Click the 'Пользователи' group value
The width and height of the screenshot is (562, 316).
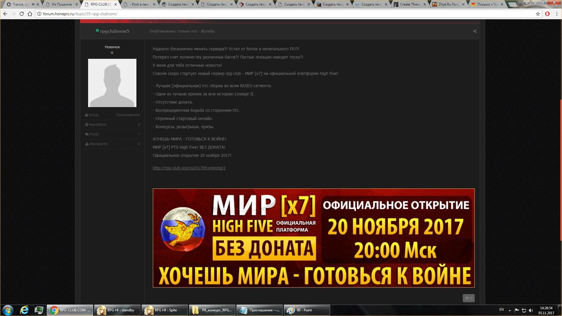coord(128,115)
